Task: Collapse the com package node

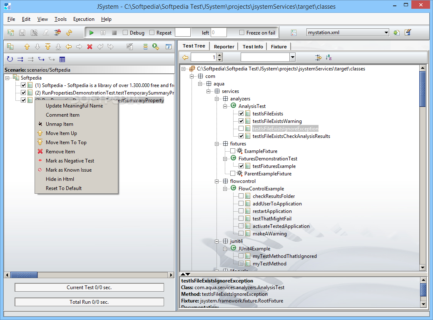Action: point(192,76)
